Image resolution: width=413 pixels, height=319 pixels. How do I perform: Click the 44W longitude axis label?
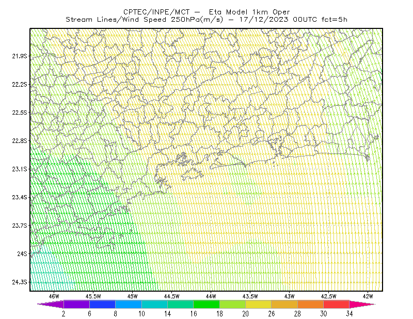tap(211, 296)
